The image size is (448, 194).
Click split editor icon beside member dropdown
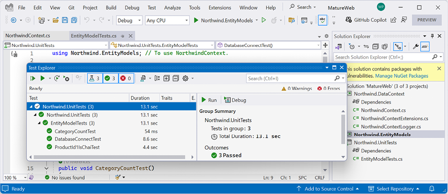(x=325, y=45)
